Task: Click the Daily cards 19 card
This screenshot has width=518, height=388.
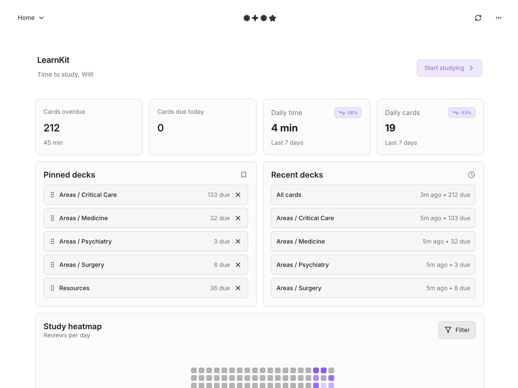Action: pyautogui.click(x=430, y=127)
